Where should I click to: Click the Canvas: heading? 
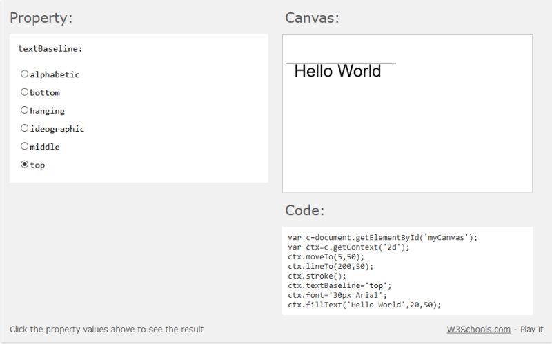(313, 18)
